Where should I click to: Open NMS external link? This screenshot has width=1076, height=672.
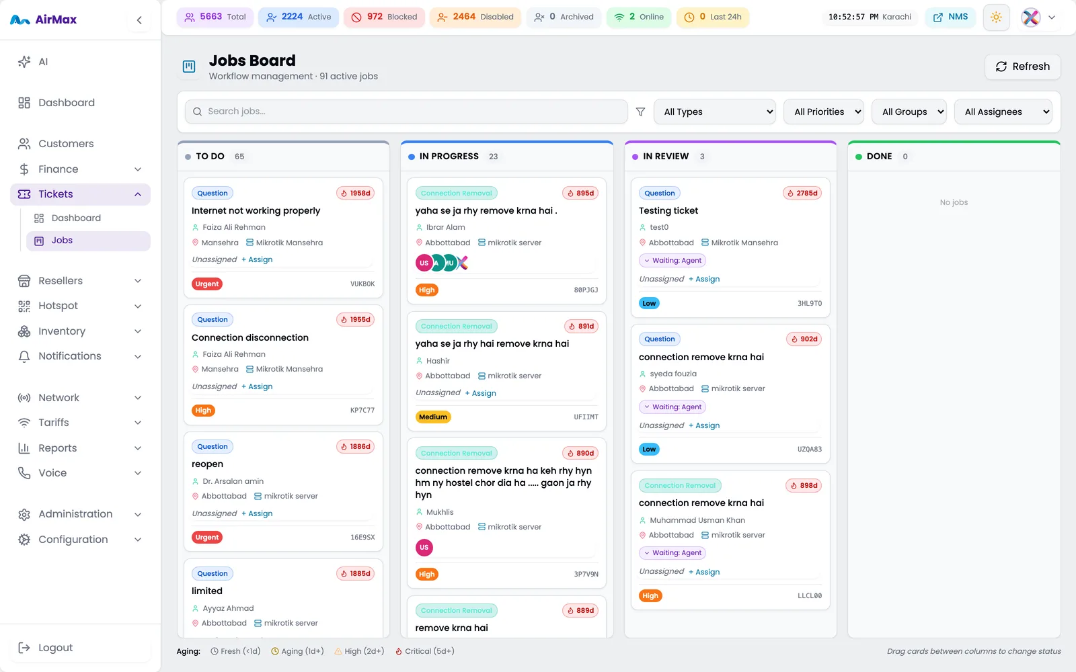pos(951,17)
